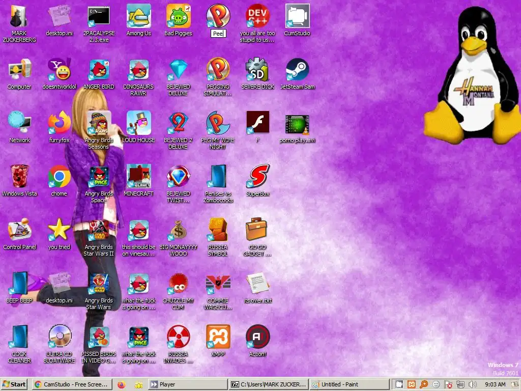Select the ULTRA CD BLOATWARE disc icon
The height and width of the screenshot is (391, 521).
59,337
